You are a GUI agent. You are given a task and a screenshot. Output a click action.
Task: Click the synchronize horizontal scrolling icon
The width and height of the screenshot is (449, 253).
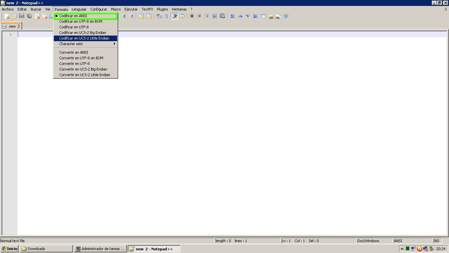(149, 16)
